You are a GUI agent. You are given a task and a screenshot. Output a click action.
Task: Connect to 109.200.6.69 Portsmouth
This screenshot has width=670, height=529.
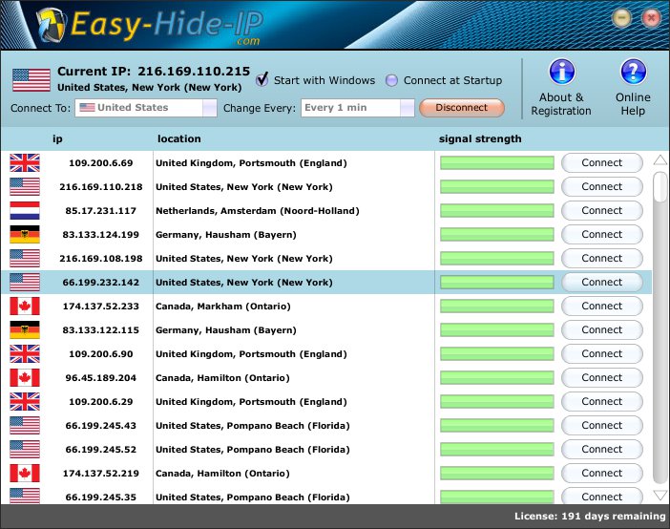pyautogui.click(x=601, y=163)
